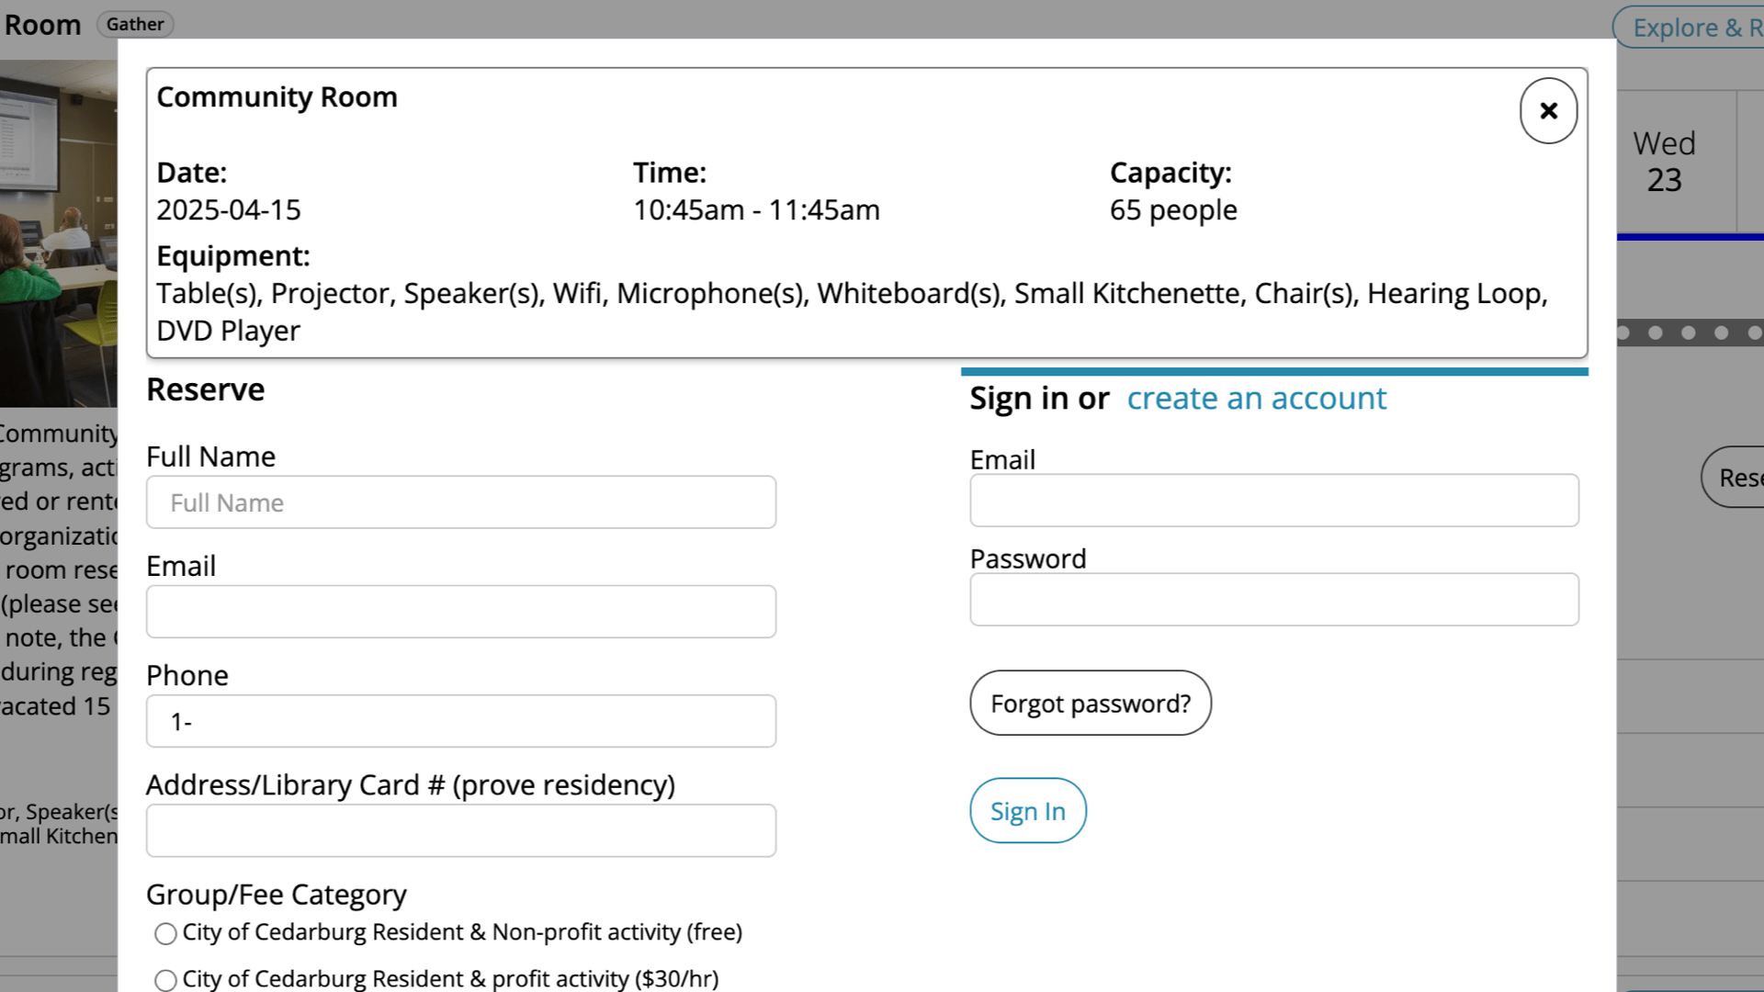Select City of Cedarburg Resident & Non-profit activity (free)
Viewport: 1764px width, 992px height.
point(166,933)
